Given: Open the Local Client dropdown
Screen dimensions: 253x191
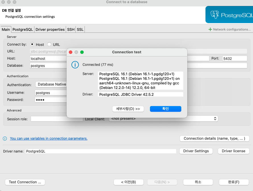Looking at the screenshot, I should [163, 119].
